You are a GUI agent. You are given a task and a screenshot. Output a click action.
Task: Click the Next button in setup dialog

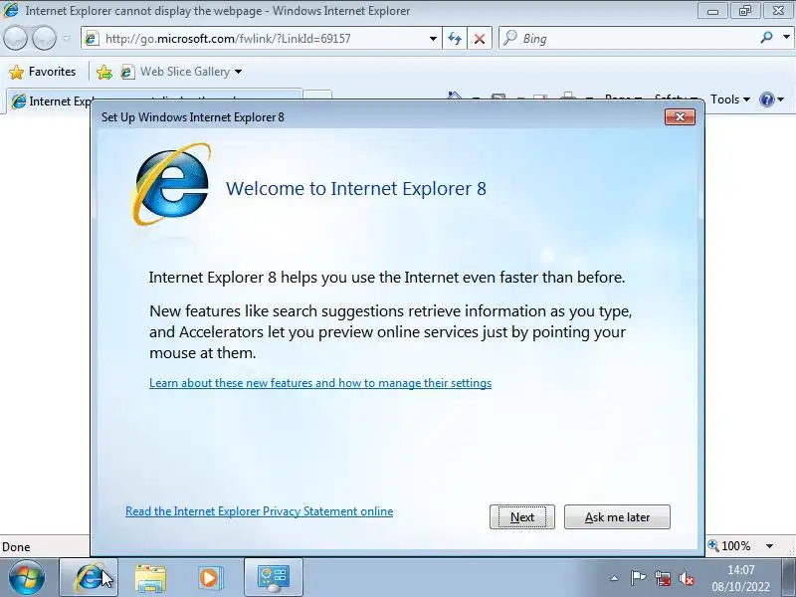(521, 516)
